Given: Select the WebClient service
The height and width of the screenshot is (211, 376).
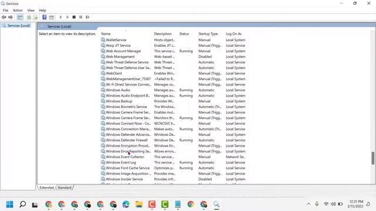Looking at the screenshot, I should [173, 73].
